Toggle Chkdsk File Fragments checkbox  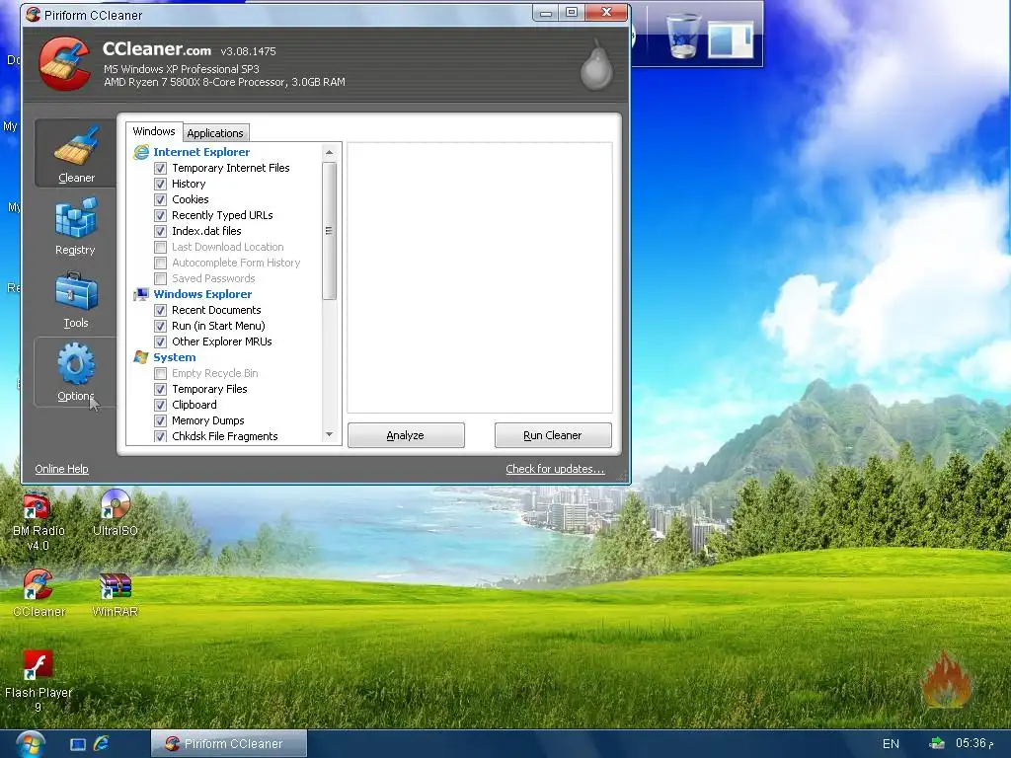161,437
